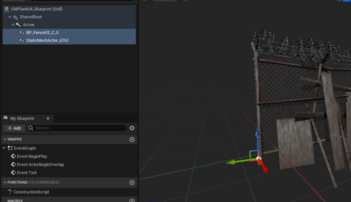The image size is (351, 202).
Task: Open the EventGraph
Action: pyautogui.click(x=25, y=148)
